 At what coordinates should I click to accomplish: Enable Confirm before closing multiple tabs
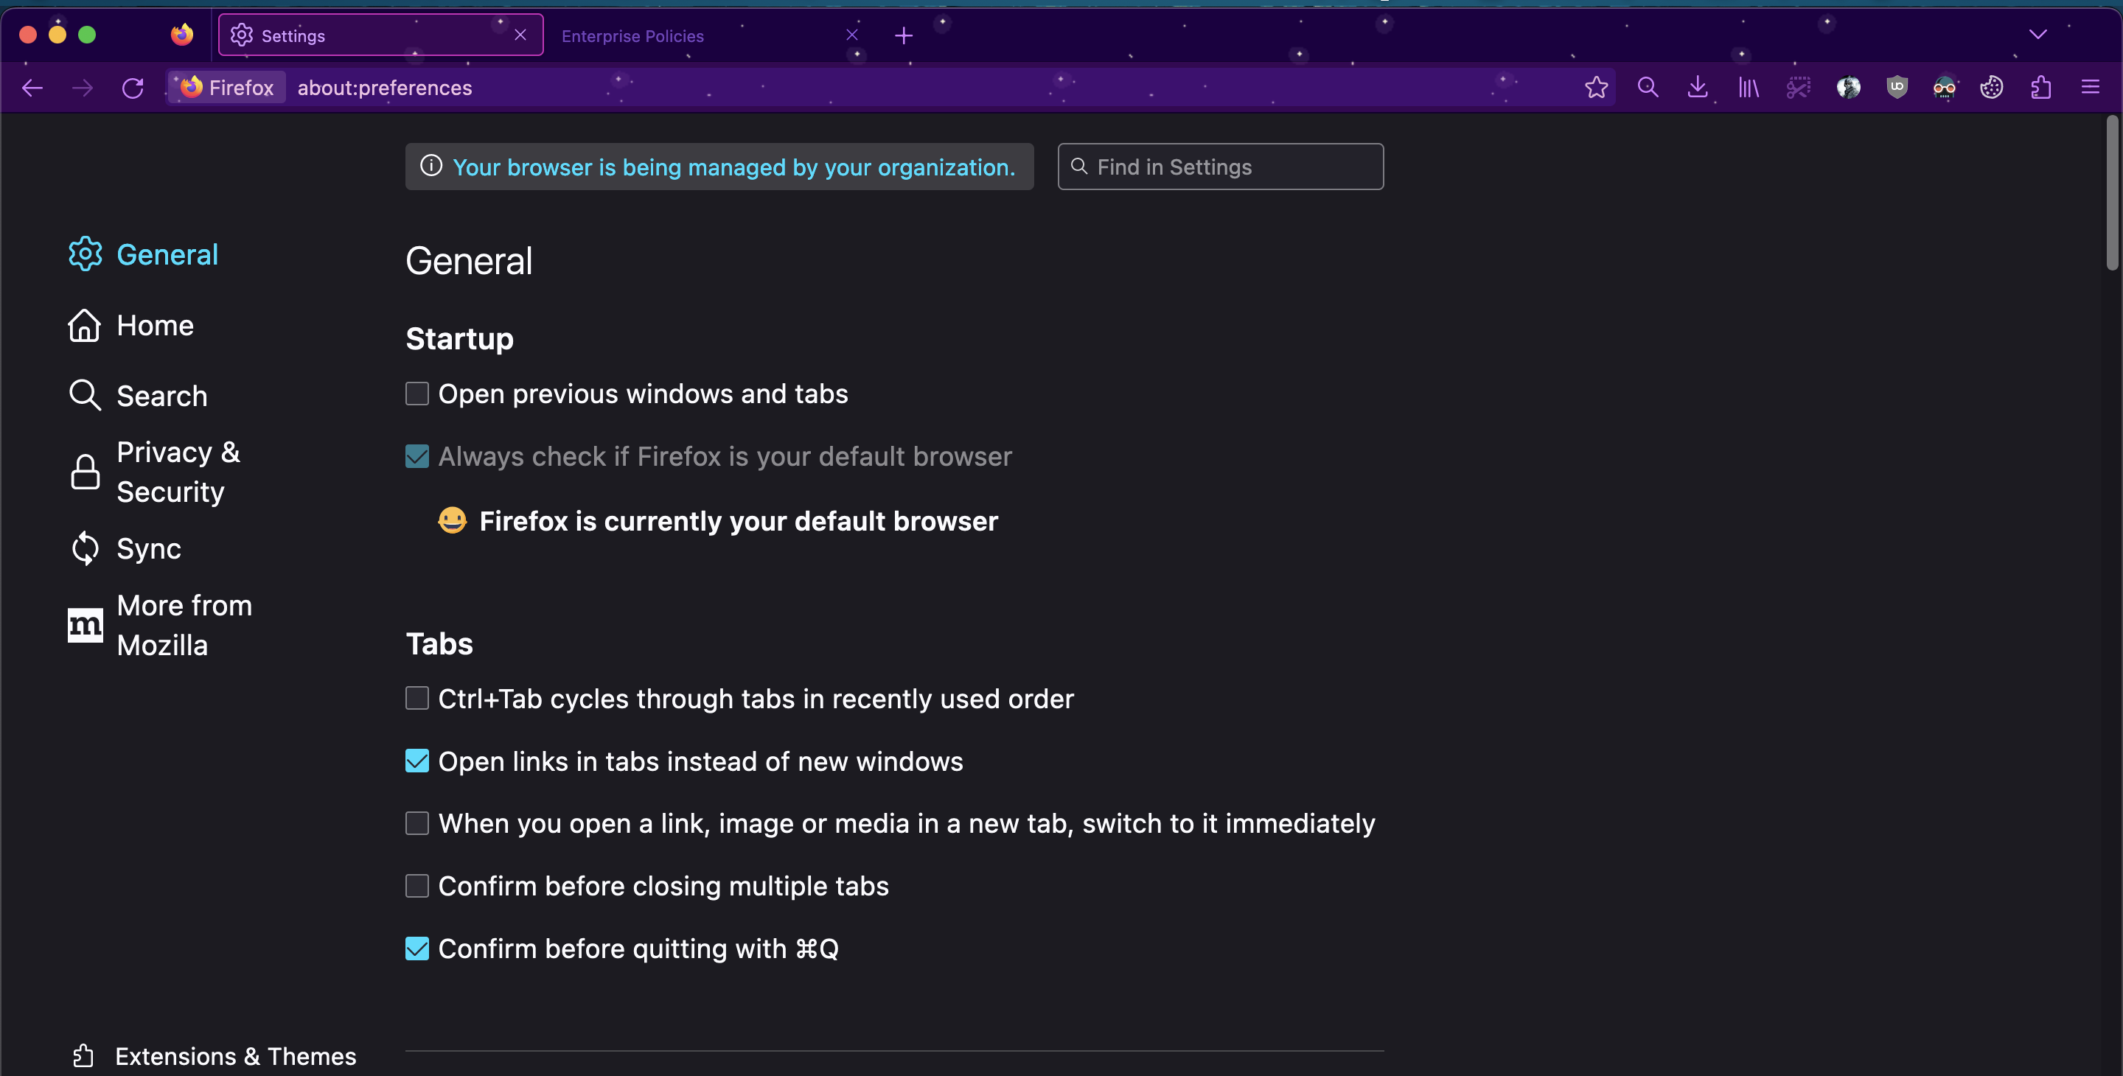point(417,885)
